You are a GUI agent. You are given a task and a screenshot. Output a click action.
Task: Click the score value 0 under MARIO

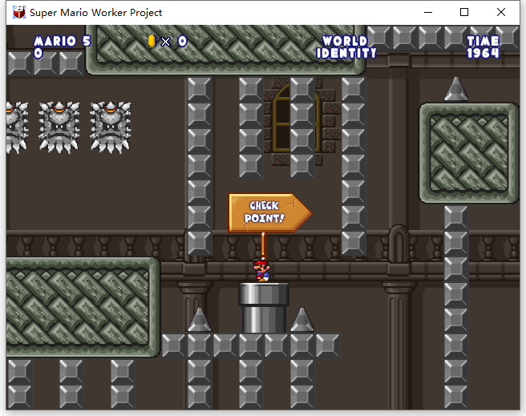point(38,53)
